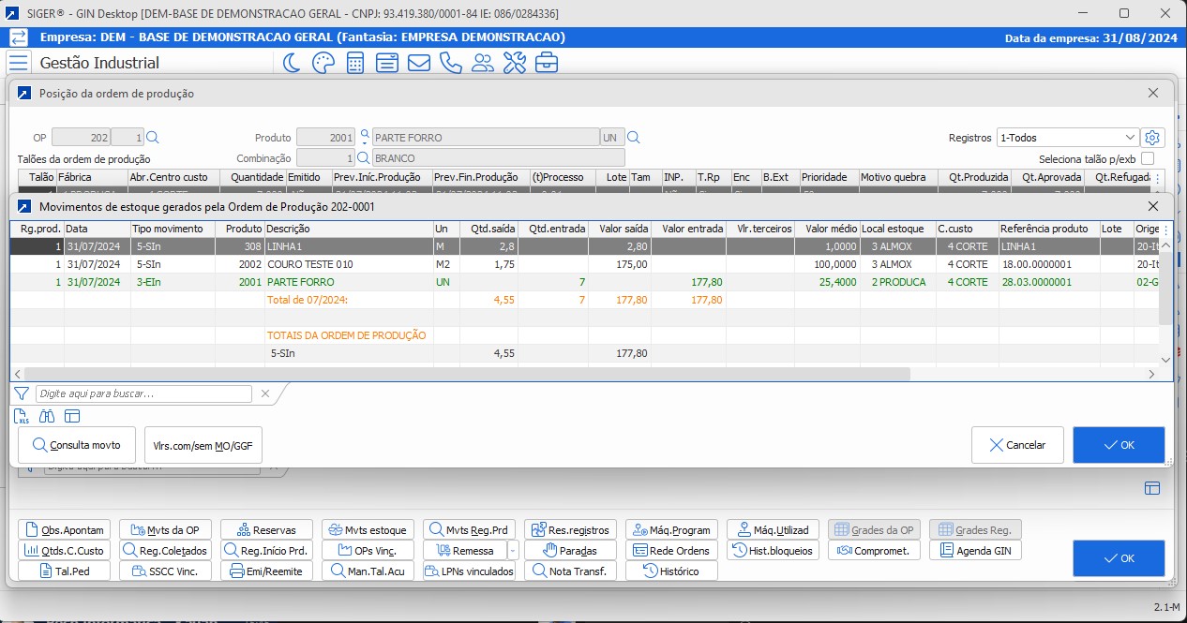The height and width of the screenshot is (623, 1187).
Task: Export the movements grid using the XLS icon
Action: click(20, 415)
